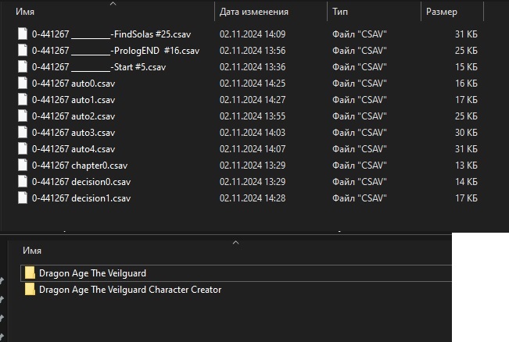Click size 16 КБ of auto0 file
Image resolution: width=509 pixels, height=342 pixels.
(466, 84)
